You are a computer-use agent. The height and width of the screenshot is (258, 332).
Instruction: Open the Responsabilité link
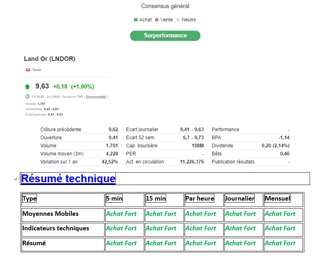(96, 97)
